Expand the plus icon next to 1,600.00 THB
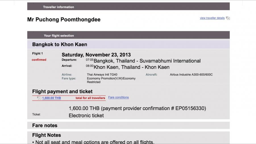 [x=39, y=98]
